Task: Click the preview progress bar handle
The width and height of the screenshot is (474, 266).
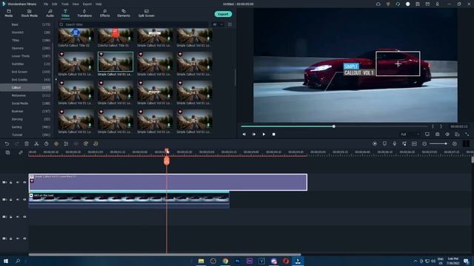Action: [x=334, y=126]
